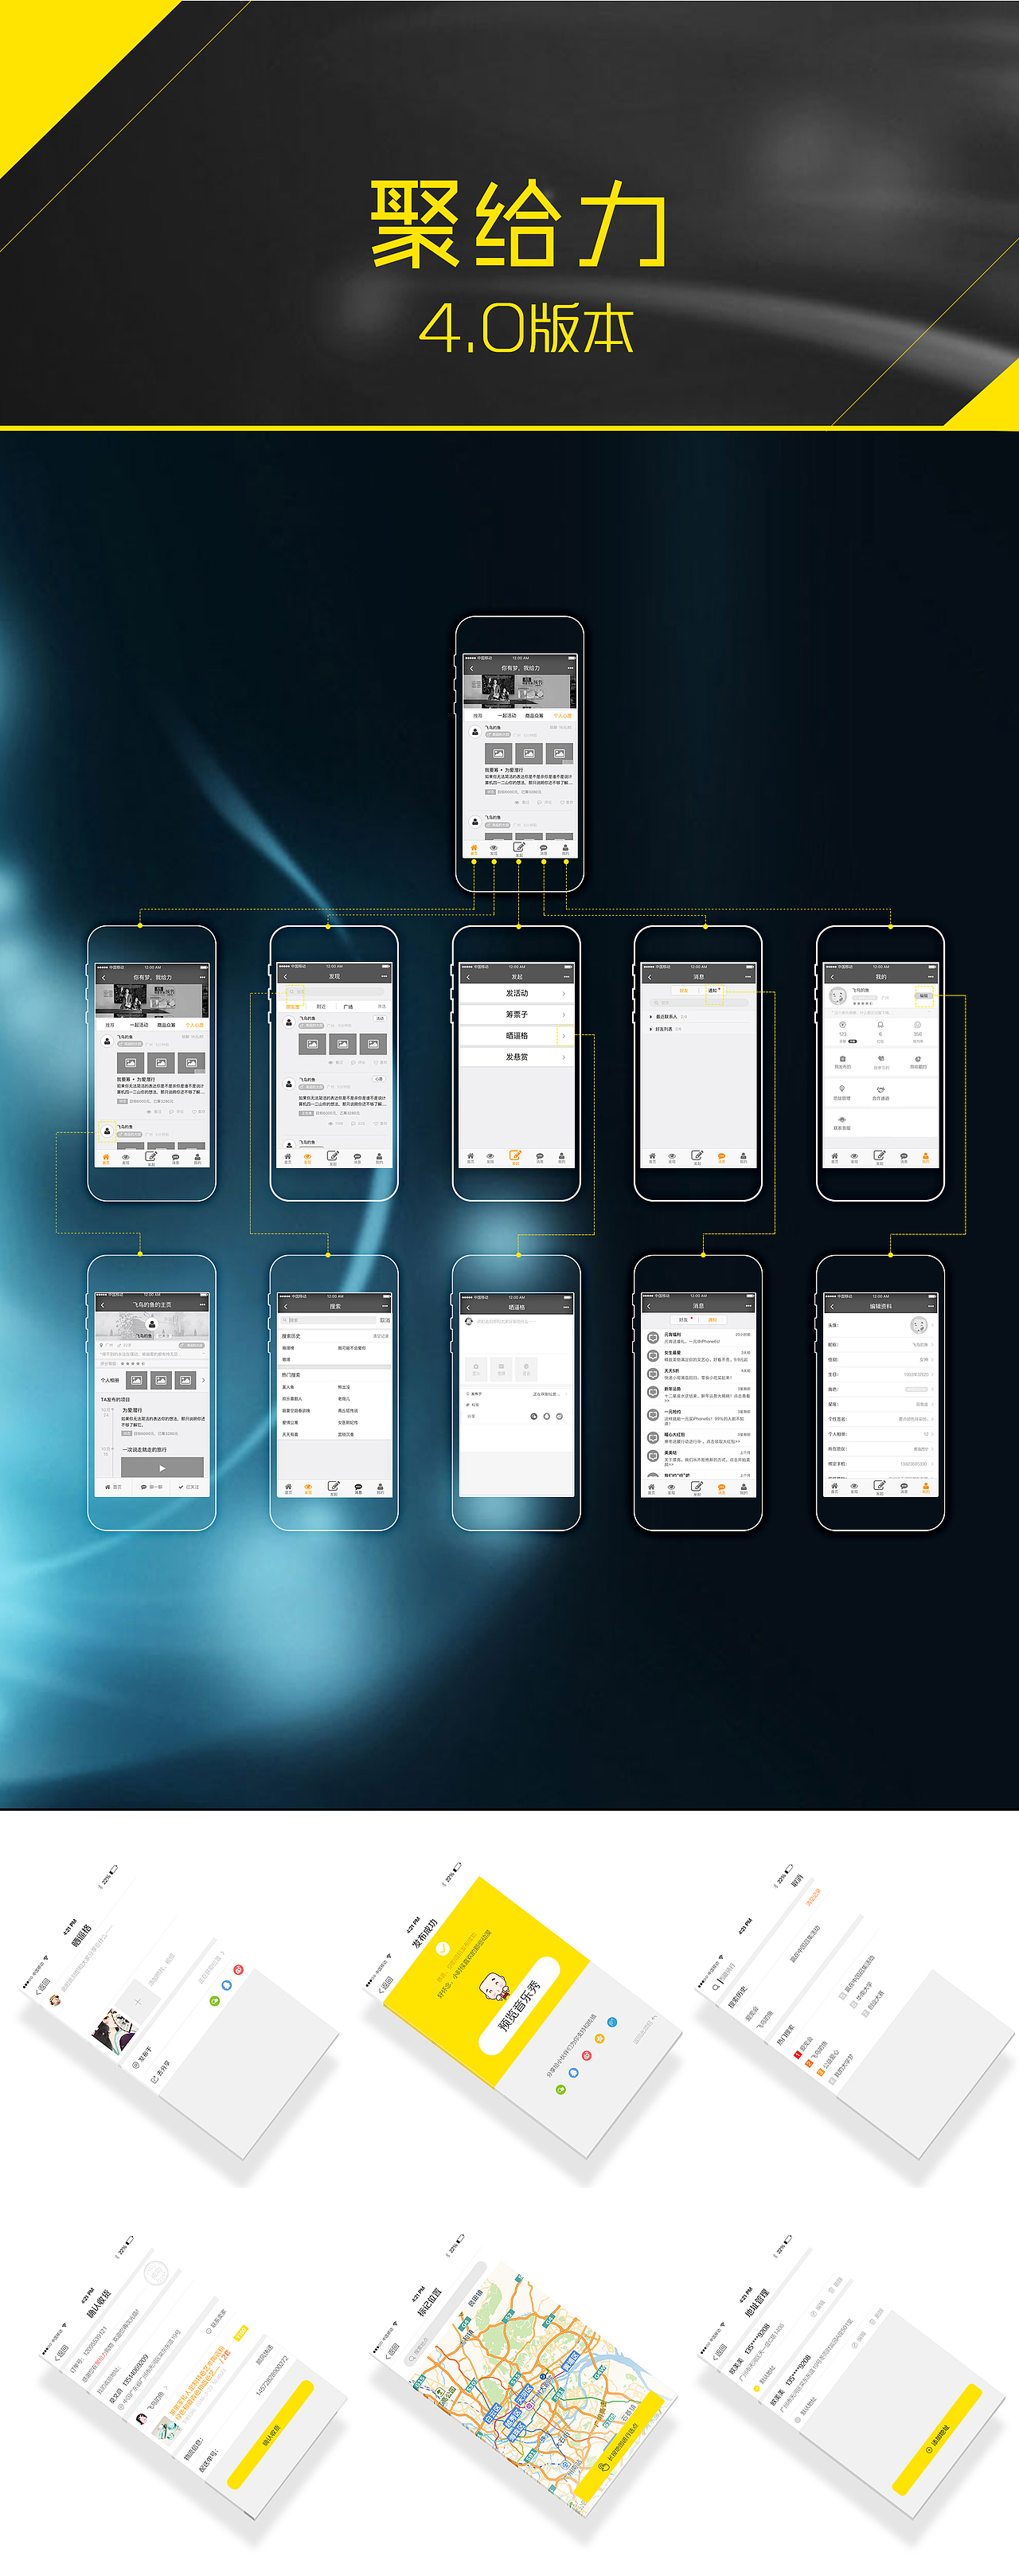Screen dimensions: 1019x2576
Task: Open 天天5折 notification in 消息 list
Action: click(698, 1374)
